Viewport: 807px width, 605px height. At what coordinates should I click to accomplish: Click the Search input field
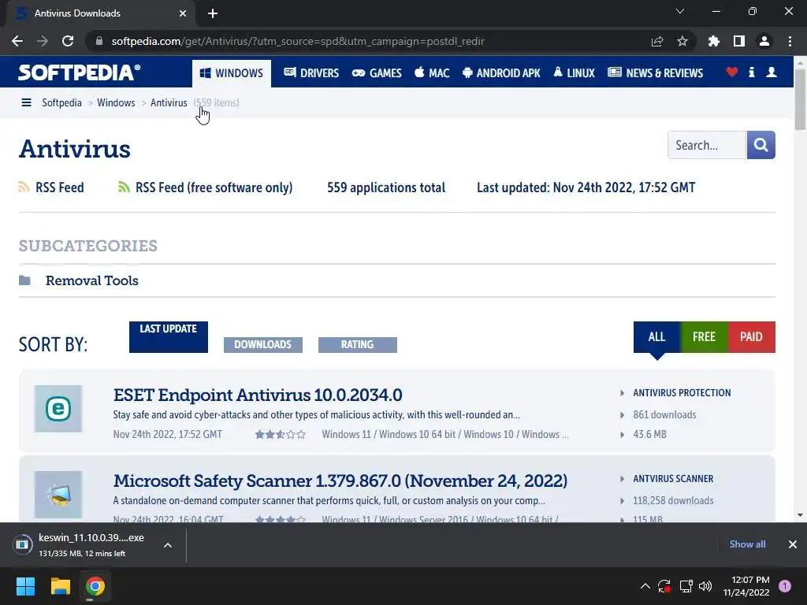point(707,145)
